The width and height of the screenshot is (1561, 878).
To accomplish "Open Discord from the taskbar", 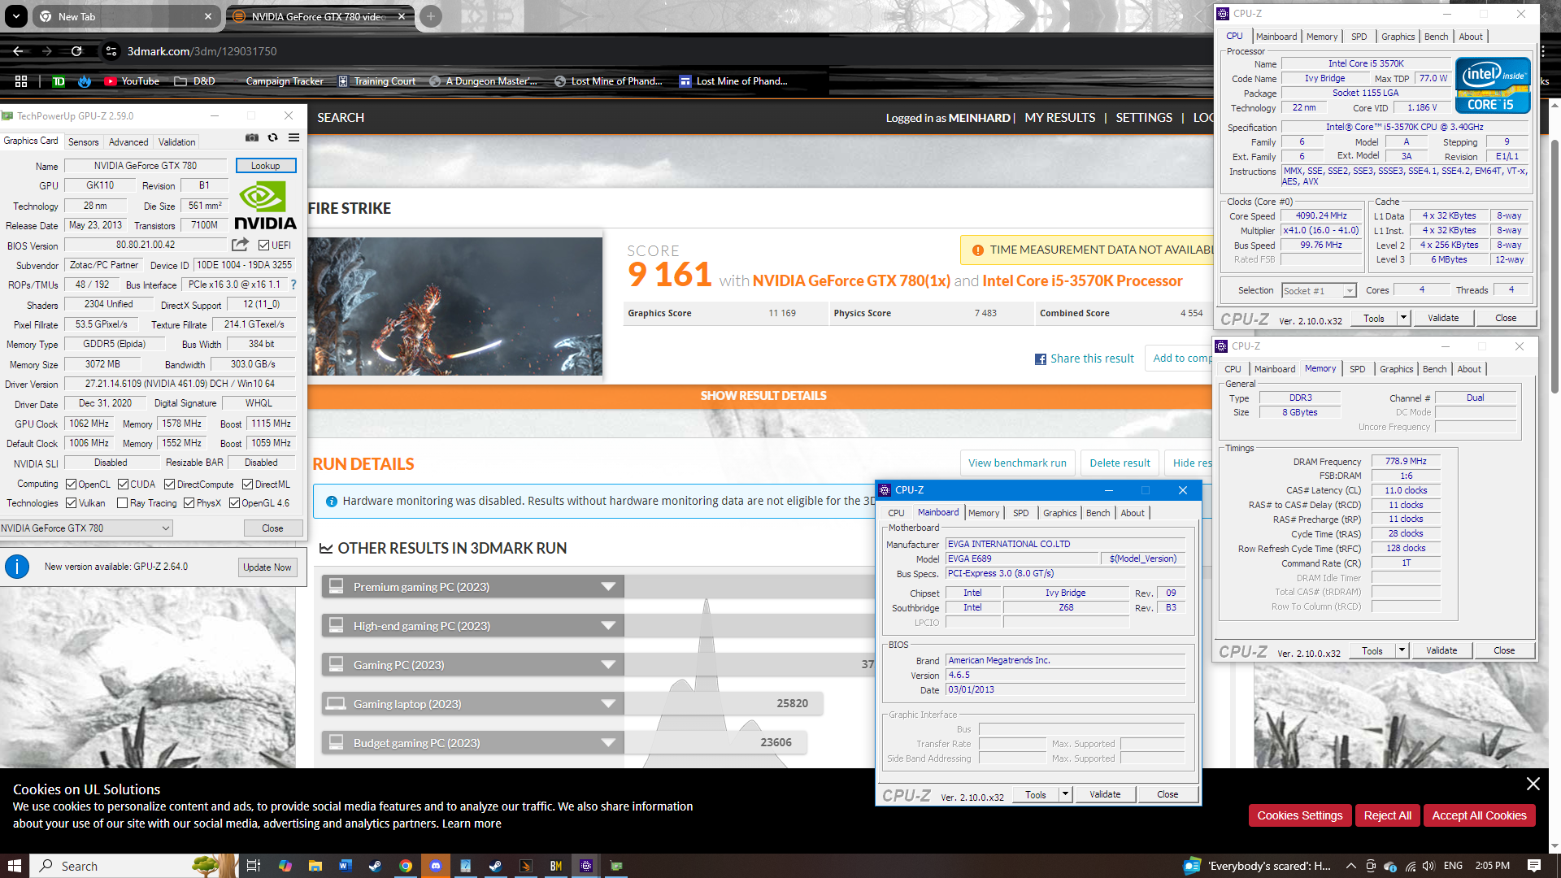I will click(x=435, y=866).
